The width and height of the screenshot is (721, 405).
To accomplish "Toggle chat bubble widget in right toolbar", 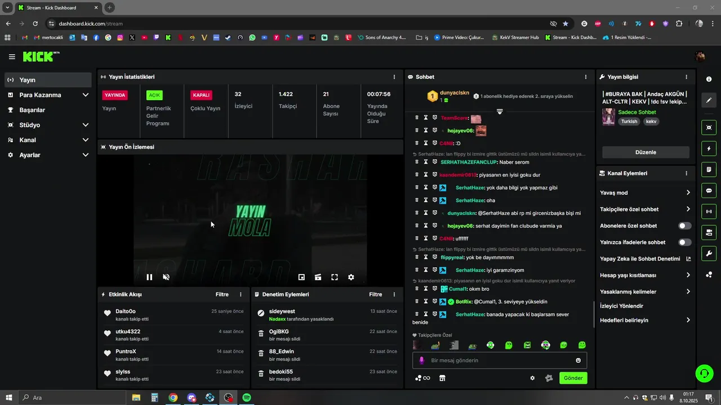I will (709, 190).
